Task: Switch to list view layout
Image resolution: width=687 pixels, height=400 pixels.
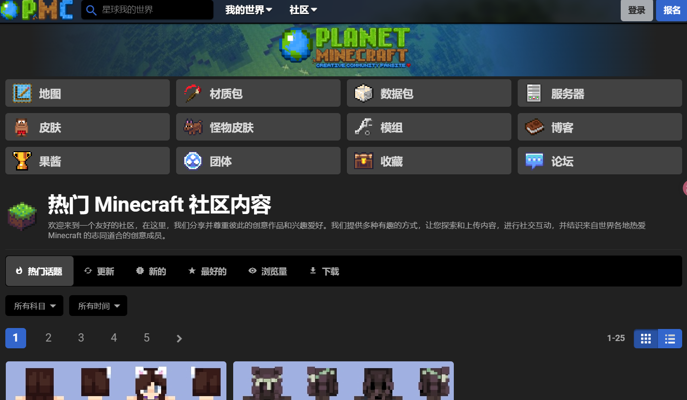Action: pyautogui.click(x=670, y=339)
